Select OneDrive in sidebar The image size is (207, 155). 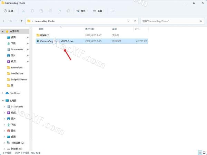pos(14,93)
